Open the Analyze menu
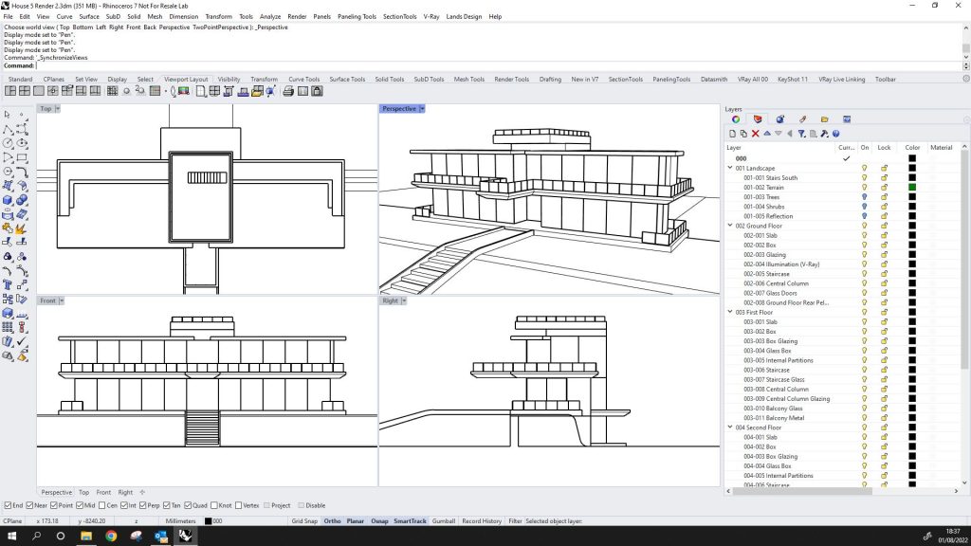The width and height of the screenshot is (971, 546). 270,17
